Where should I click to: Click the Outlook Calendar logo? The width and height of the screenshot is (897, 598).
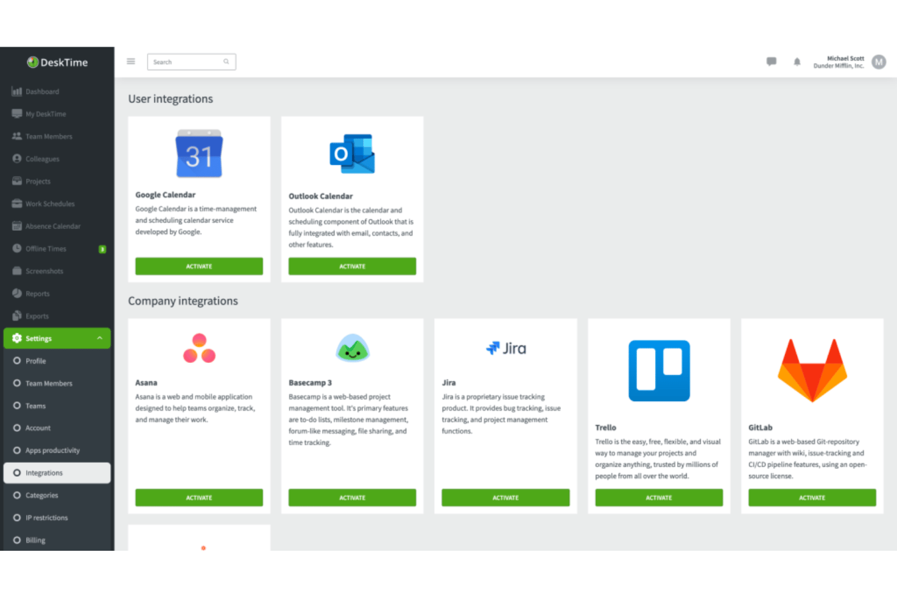pyautogui.click(x=352, y=154)
